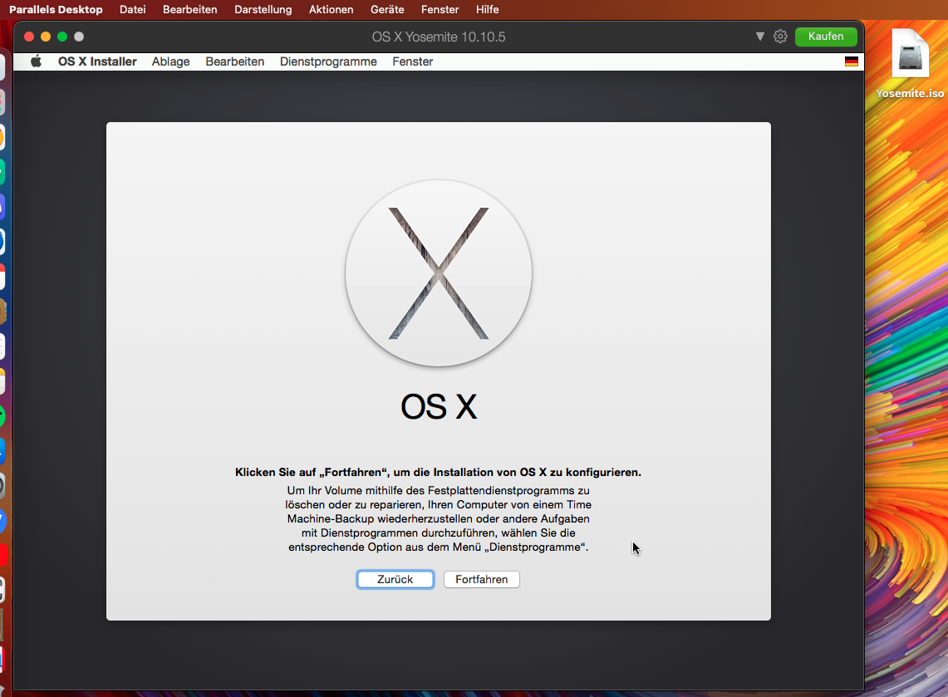Open the Parallels Bearbeiten menu in the top bar
Viewport: 948px width, 697px height.
coord(189,10)
